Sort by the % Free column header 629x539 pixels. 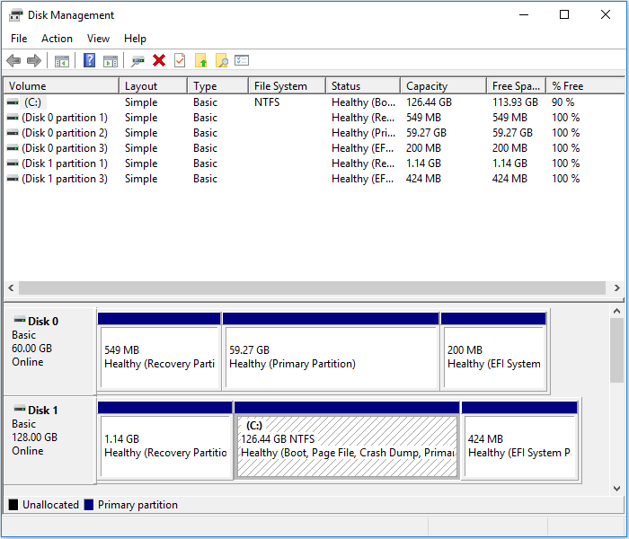(585, 86)
